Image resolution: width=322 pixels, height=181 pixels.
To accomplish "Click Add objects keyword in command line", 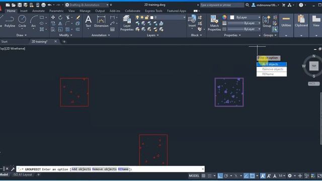I will [81, 169].
